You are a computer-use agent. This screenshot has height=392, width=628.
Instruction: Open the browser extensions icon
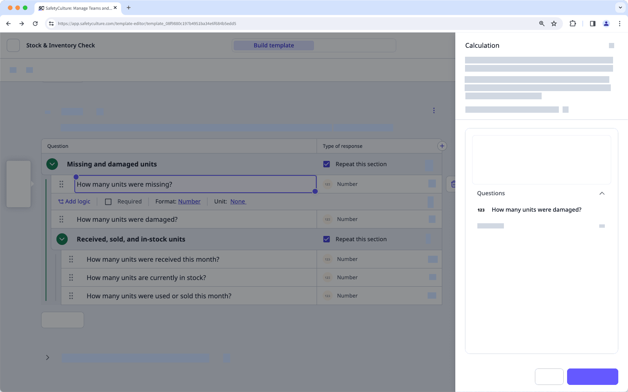click(573, 23)
